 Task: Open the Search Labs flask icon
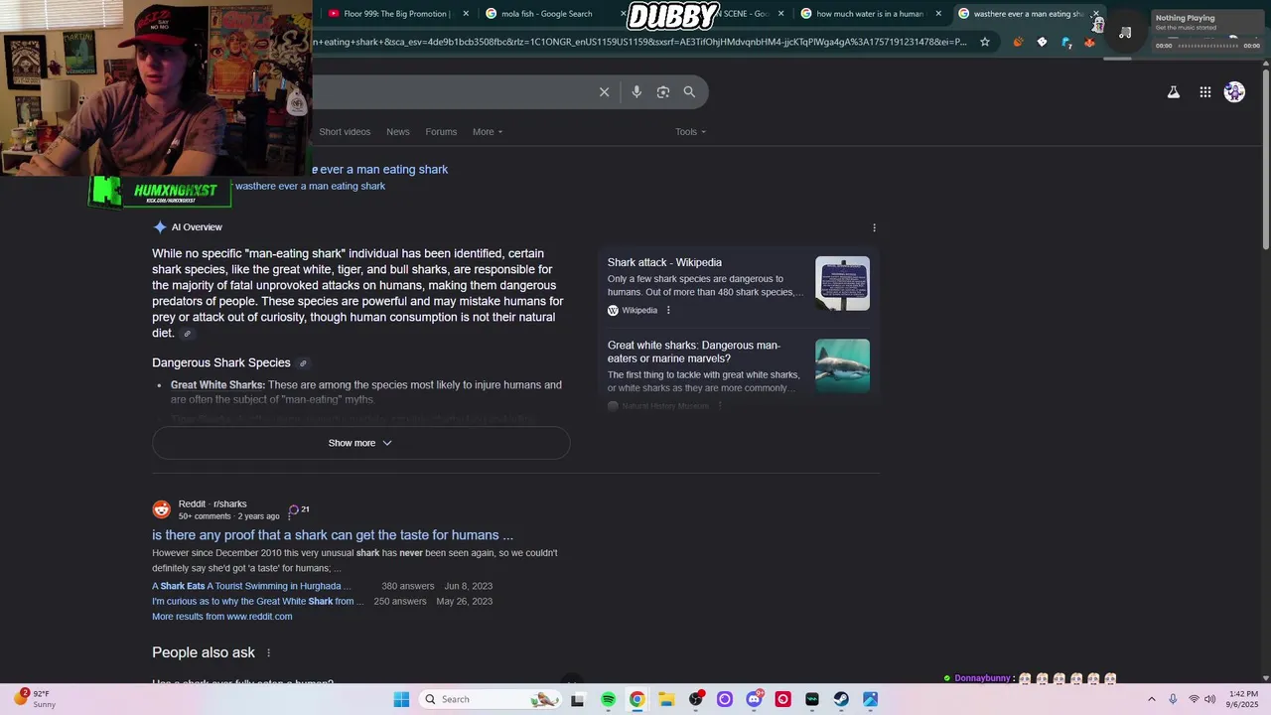(1173, 92)
